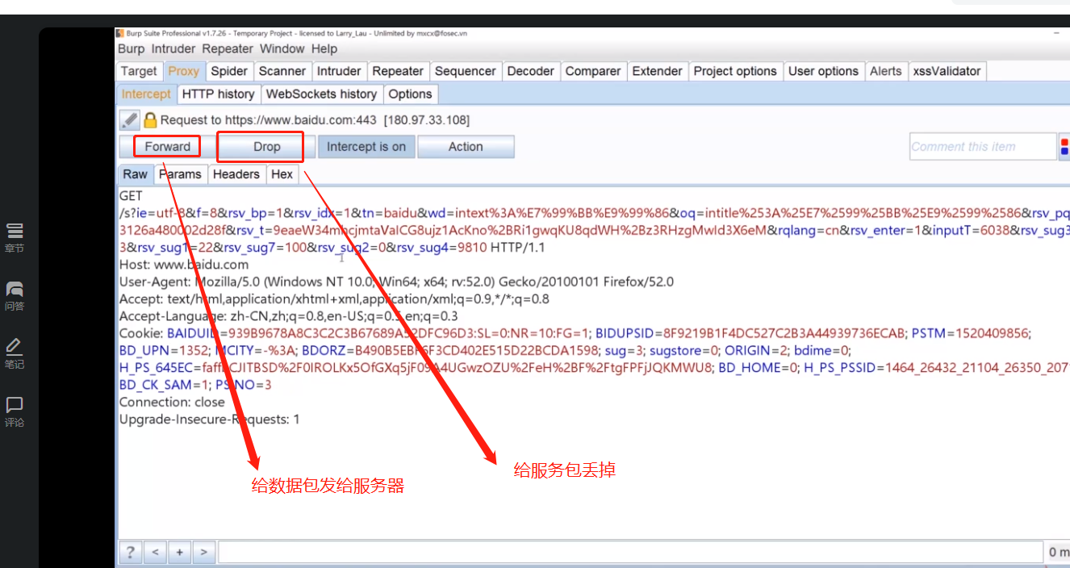The height and width of the screenshot is (568, 1070).
Task: Open the Repeater menu in menu bar
Action: click(x=228, y=49)
